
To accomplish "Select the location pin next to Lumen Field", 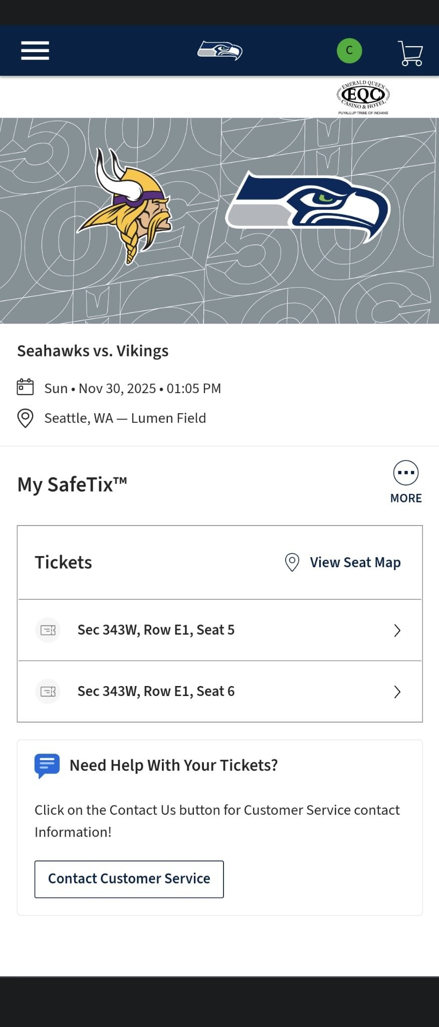I will click(25, 418).
